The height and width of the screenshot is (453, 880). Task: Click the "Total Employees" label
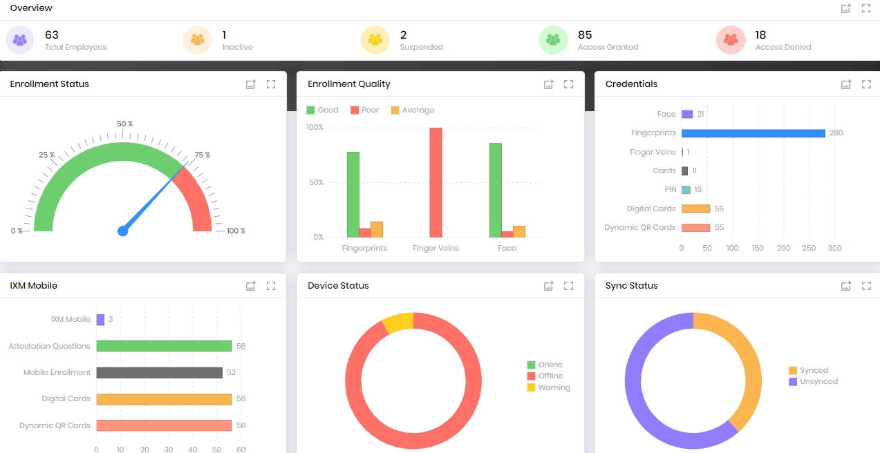pyautogui.click(x=76, y=48)
